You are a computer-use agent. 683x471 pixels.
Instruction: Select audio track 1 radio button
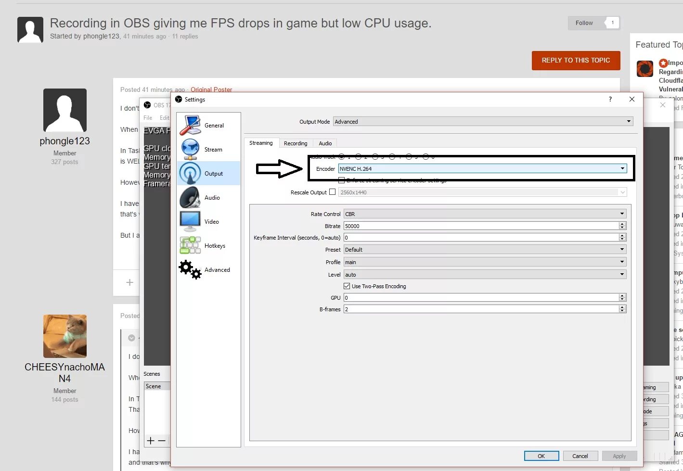(x=341, y=157)
